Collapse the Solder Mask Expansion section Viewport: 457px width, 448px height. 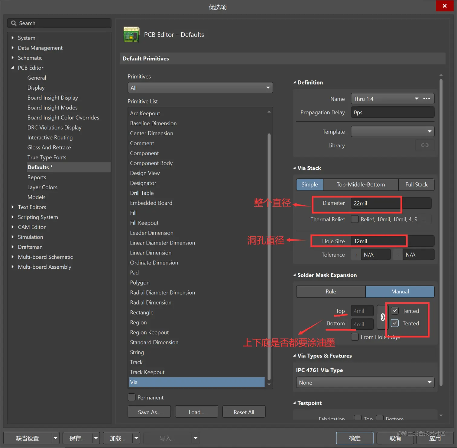click(x=294, y=275)
